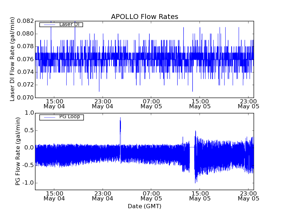The width and height of the screenshot is (282, 211).
Task: Click the 'PG Loop' legend entry
Action: coord(69,117)
